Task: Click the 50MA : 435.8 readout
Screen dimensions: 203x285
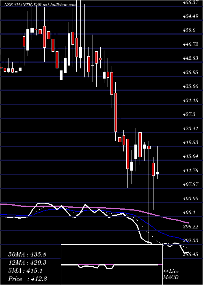Action: pyautogui.click(x=27, y=254)
